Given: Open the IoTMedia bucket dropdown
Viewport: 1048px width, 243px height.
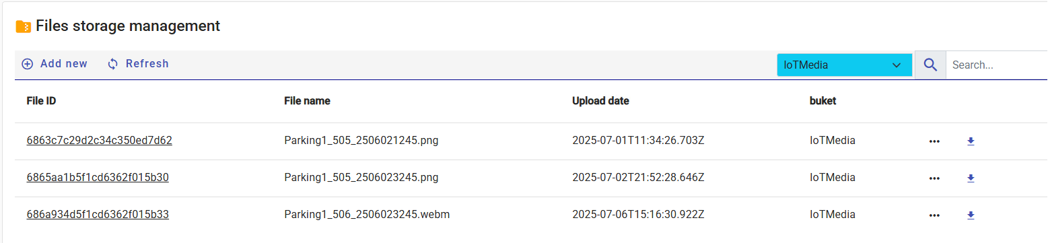Looking at the screenshot, I should 844,65.
